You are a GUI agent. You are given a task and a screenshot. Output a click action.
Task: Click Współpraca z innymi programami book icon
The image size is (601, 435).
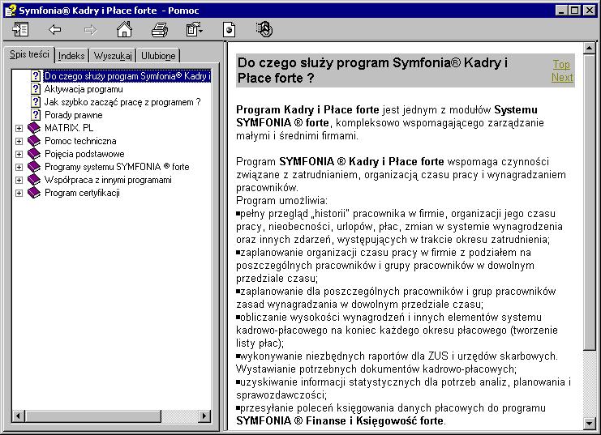tap(34, 180)
